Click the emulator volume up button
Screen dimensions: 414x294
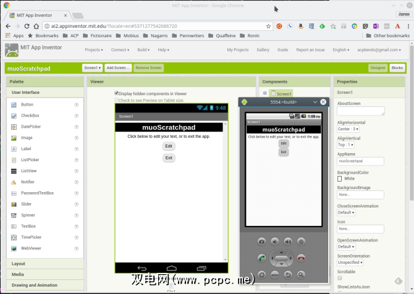pyautogui.click(x=288, y=241)
